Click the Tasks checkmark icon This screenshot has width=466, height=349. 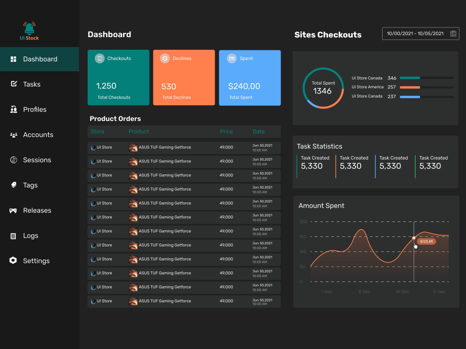(14, 84)
